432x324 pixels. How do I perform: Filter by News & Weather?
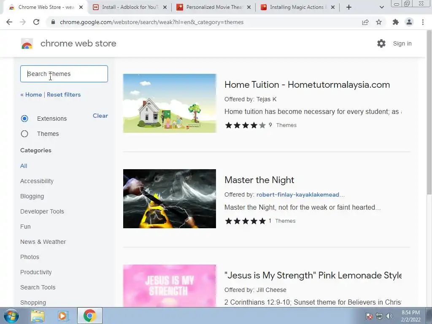(x=43, y=242)
